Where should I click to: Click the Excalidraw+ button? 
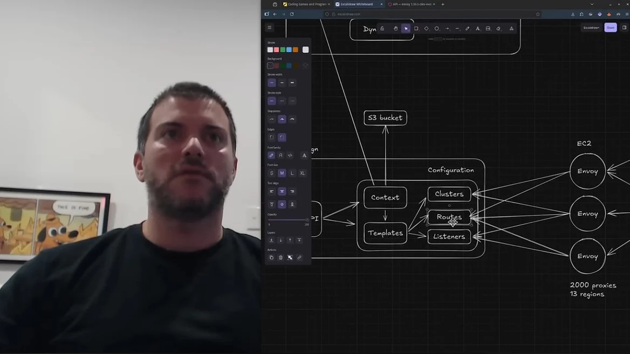coord(591,27)
